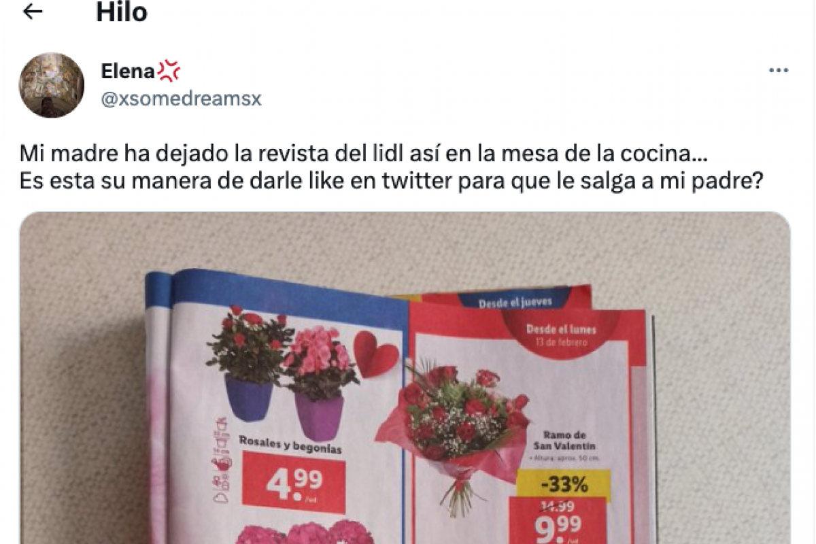816x544 pixels.
Task: Go back using the left arrow
Action: tap(33, 12)
